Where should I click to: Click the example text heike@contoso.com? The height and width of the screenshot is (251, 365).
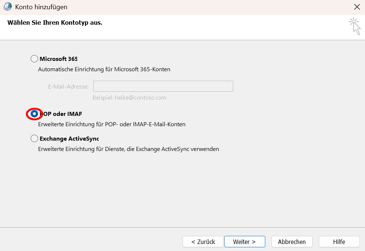[129, 98]
